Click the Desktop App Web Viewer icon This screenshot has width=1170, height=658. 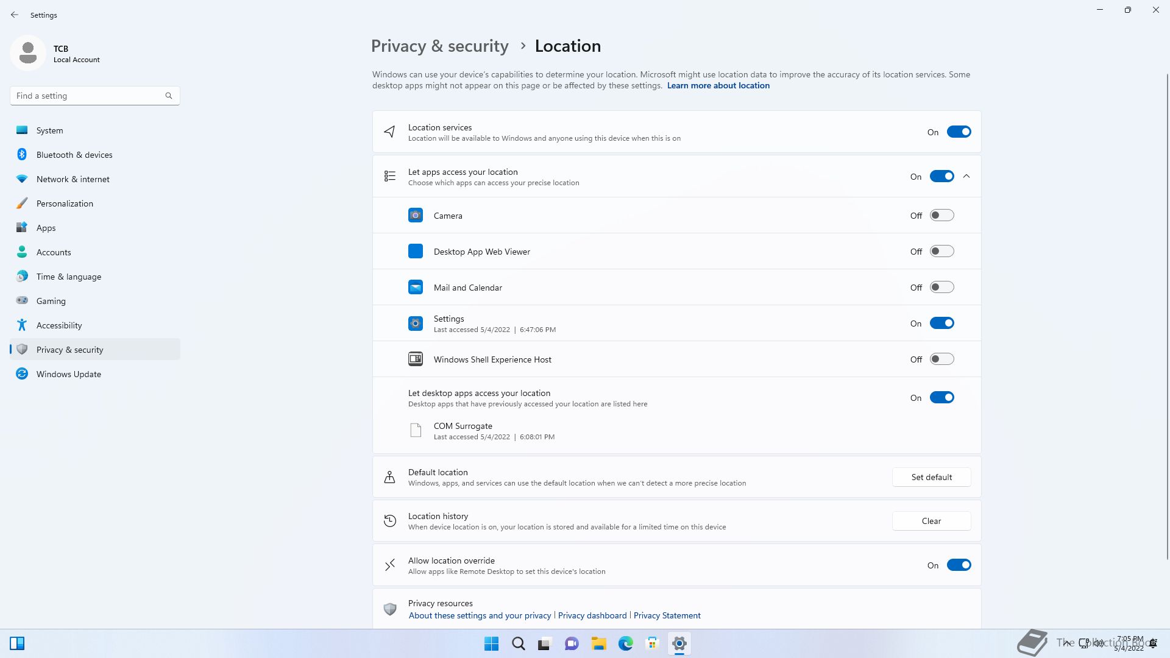[x=416, y=251]
